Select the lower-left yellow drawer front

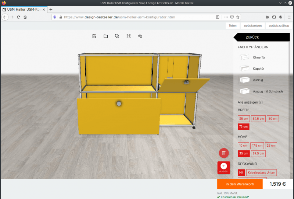(119, 116)
